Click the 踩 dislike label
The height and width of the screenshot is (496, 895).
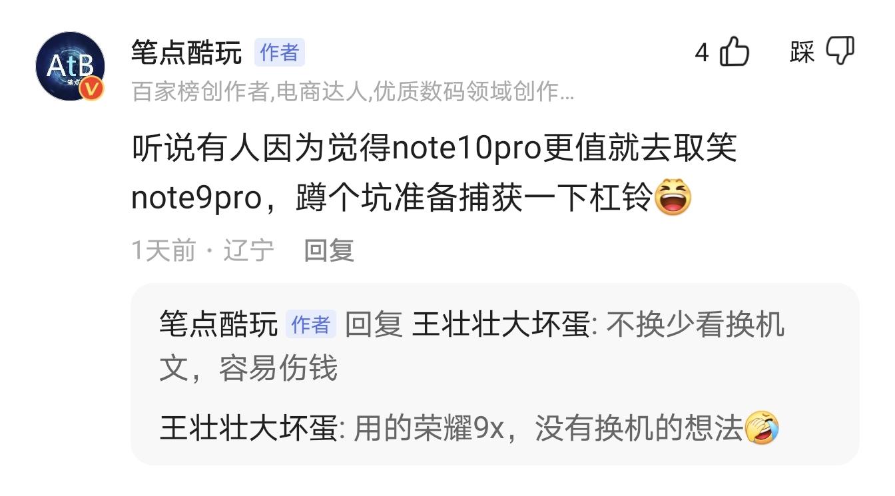(802, 52)
